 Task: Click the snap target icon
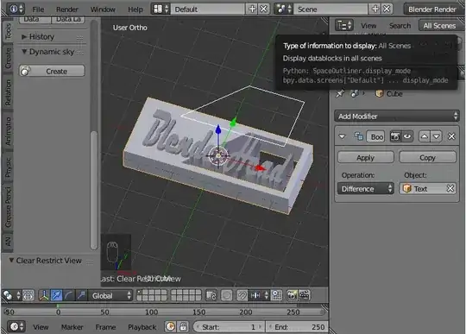tap(276, 296)
